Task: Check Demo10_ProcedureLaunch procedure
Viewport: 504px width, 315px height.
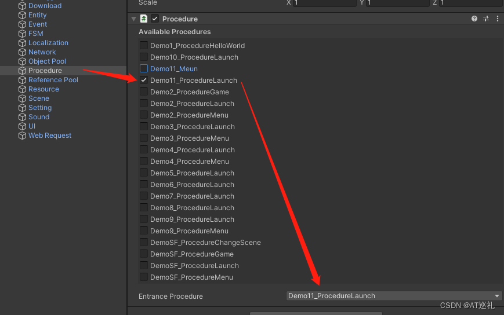Action: click(x=144, y=57)
